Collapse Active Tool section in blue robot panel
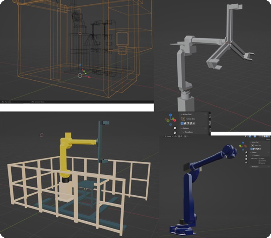 pyautogui.click(x=251, y=142)
